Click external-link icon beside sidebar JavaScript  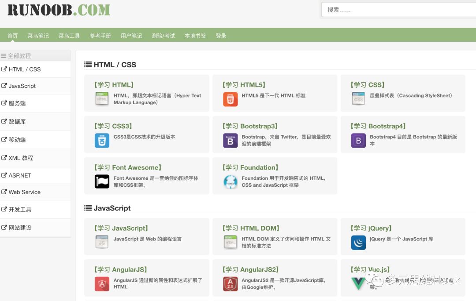tap(4, 86)
